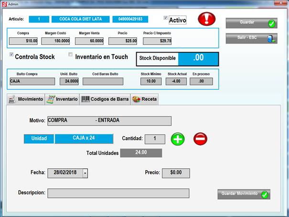Click the Guardar Movimiento button

tap(244, 195)
